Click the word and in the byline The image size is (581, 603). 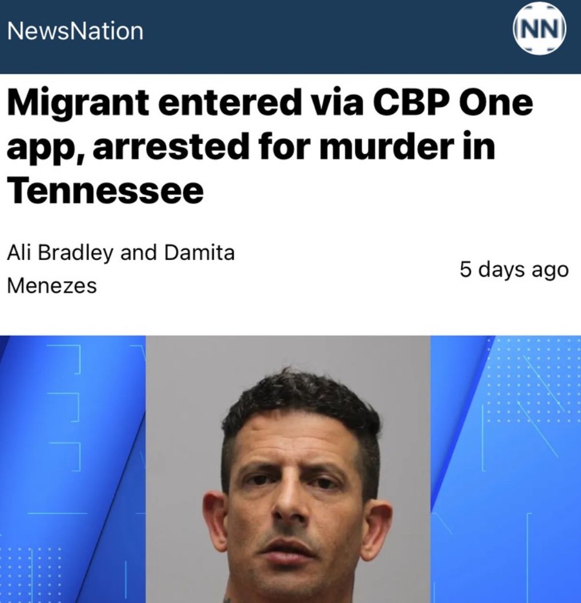point(138,253)
